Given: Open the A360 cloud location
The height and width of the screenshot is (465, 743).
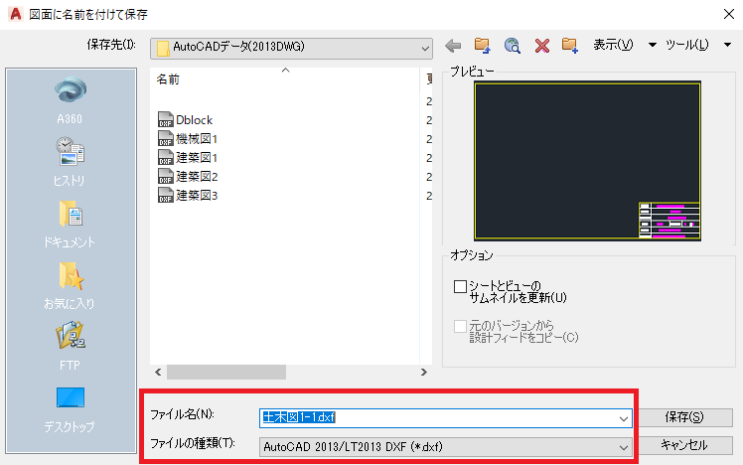Looking at the screenshot, I should 71,100.
